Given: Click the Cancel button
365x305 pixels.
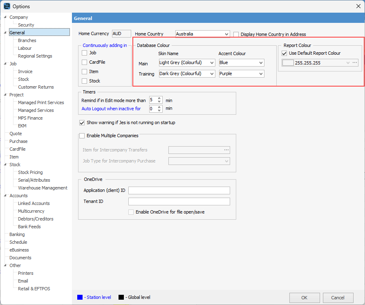Looking at the screenshot, I should (x=338, y=298).
